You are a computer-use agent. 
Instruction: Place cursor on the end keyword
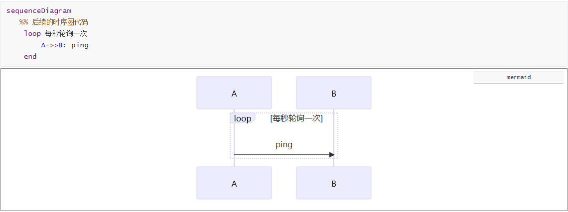(30, 56)
